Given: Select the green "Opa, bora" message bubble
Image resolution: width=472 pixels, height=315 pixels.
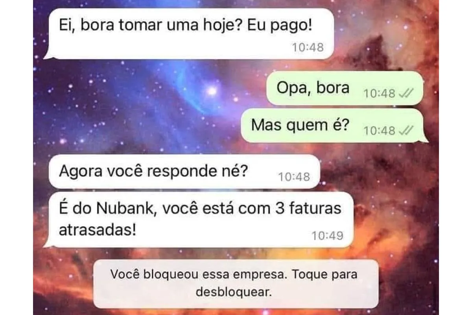Looking at the screenshot, I should (x=345, y=88).
